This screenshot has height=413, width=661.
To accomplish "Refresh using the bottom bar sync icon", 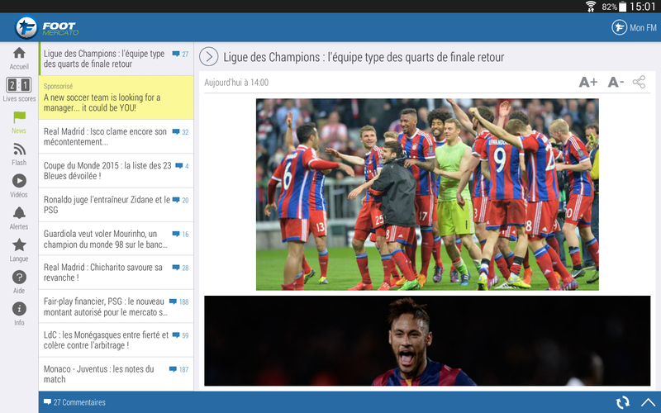I will [x=623, y=402].
